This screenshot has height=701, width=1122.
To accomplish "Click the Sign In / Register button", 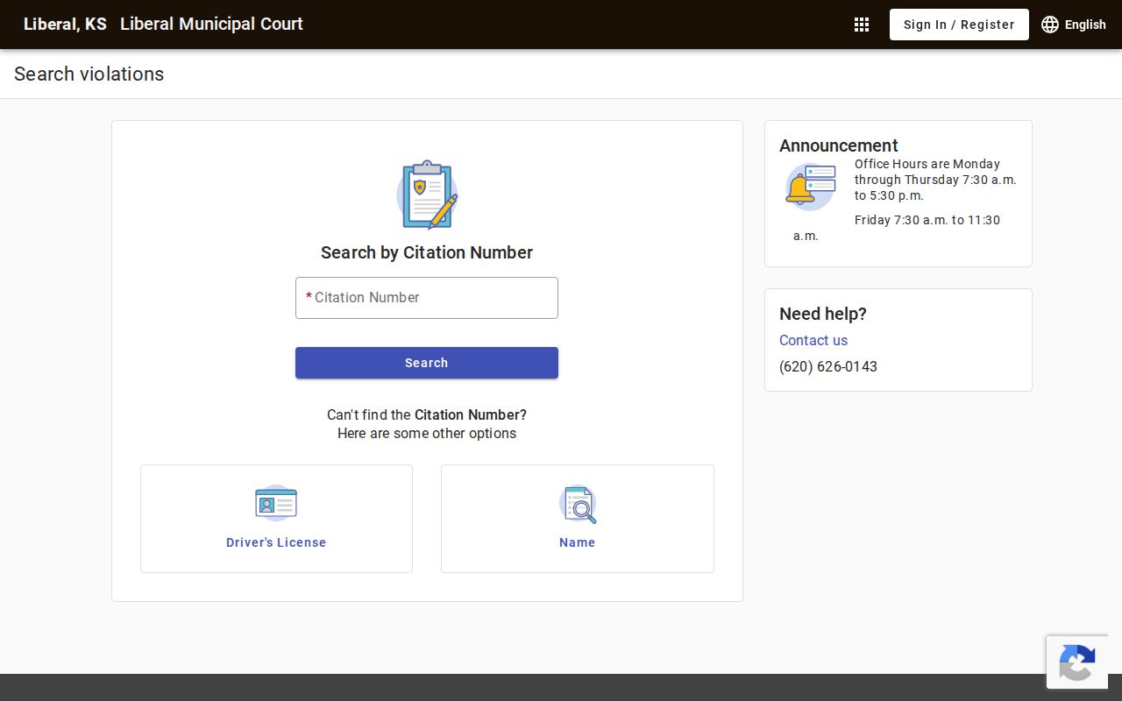I will coord(959,25).
